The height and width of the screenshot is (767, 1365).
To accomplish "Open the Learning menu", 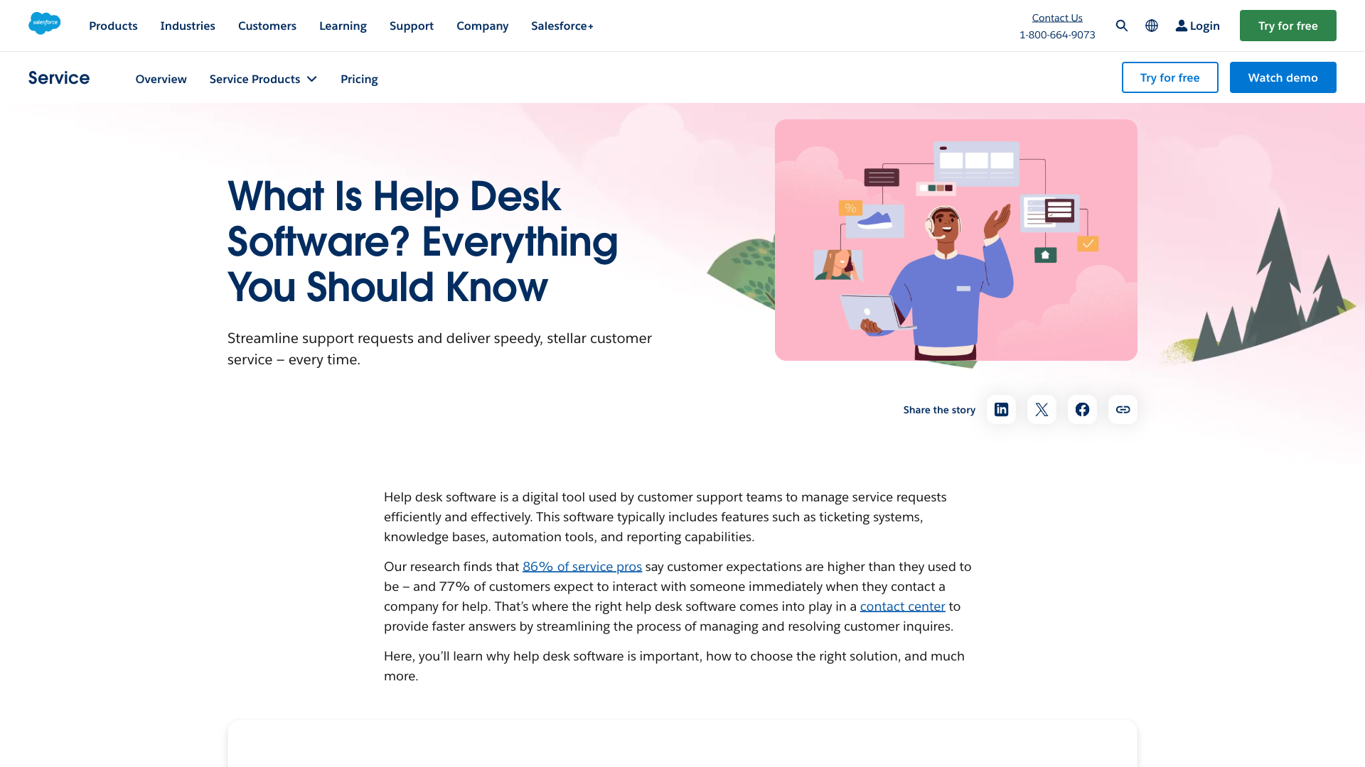I will click(x=343, y=26).
